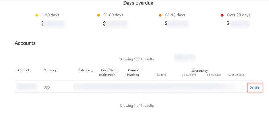The image size is (269, 113).
Task: Click the 31-60 days table sub-column header
Action: (189, 75)
